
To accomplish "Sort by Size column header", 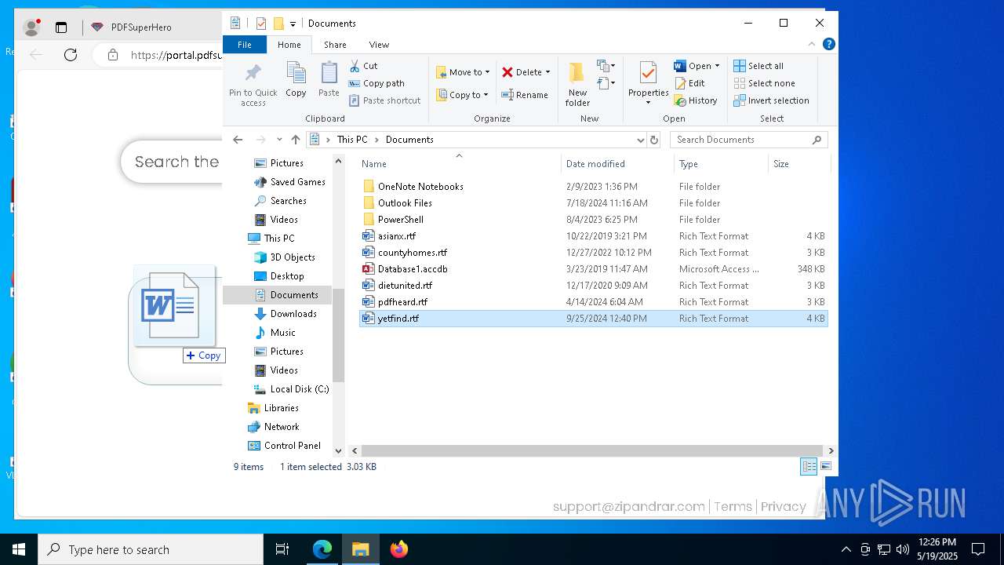I will pos(798,164).
